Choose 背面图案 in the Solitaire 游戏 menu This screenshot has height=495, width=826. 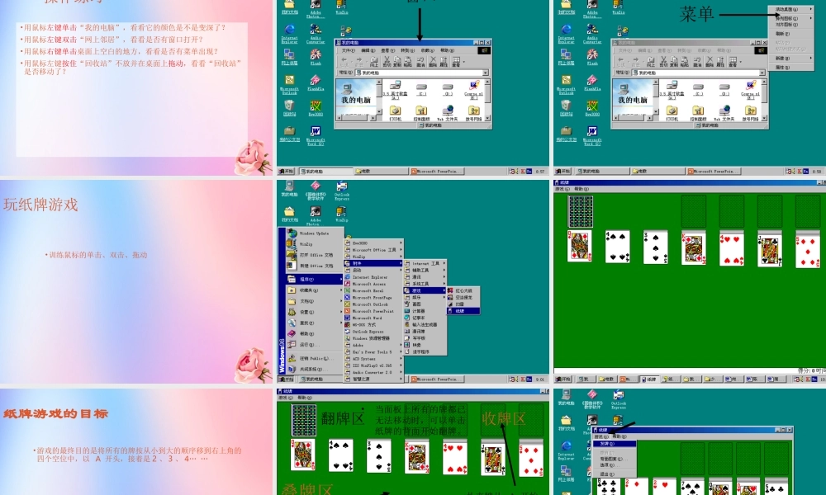coord(615,460)
